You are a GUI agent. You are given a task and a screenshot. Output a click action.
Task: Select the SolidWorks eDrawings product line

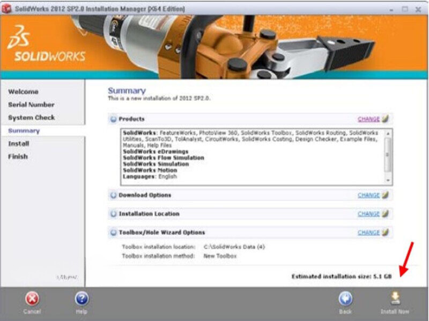point(156,151)
